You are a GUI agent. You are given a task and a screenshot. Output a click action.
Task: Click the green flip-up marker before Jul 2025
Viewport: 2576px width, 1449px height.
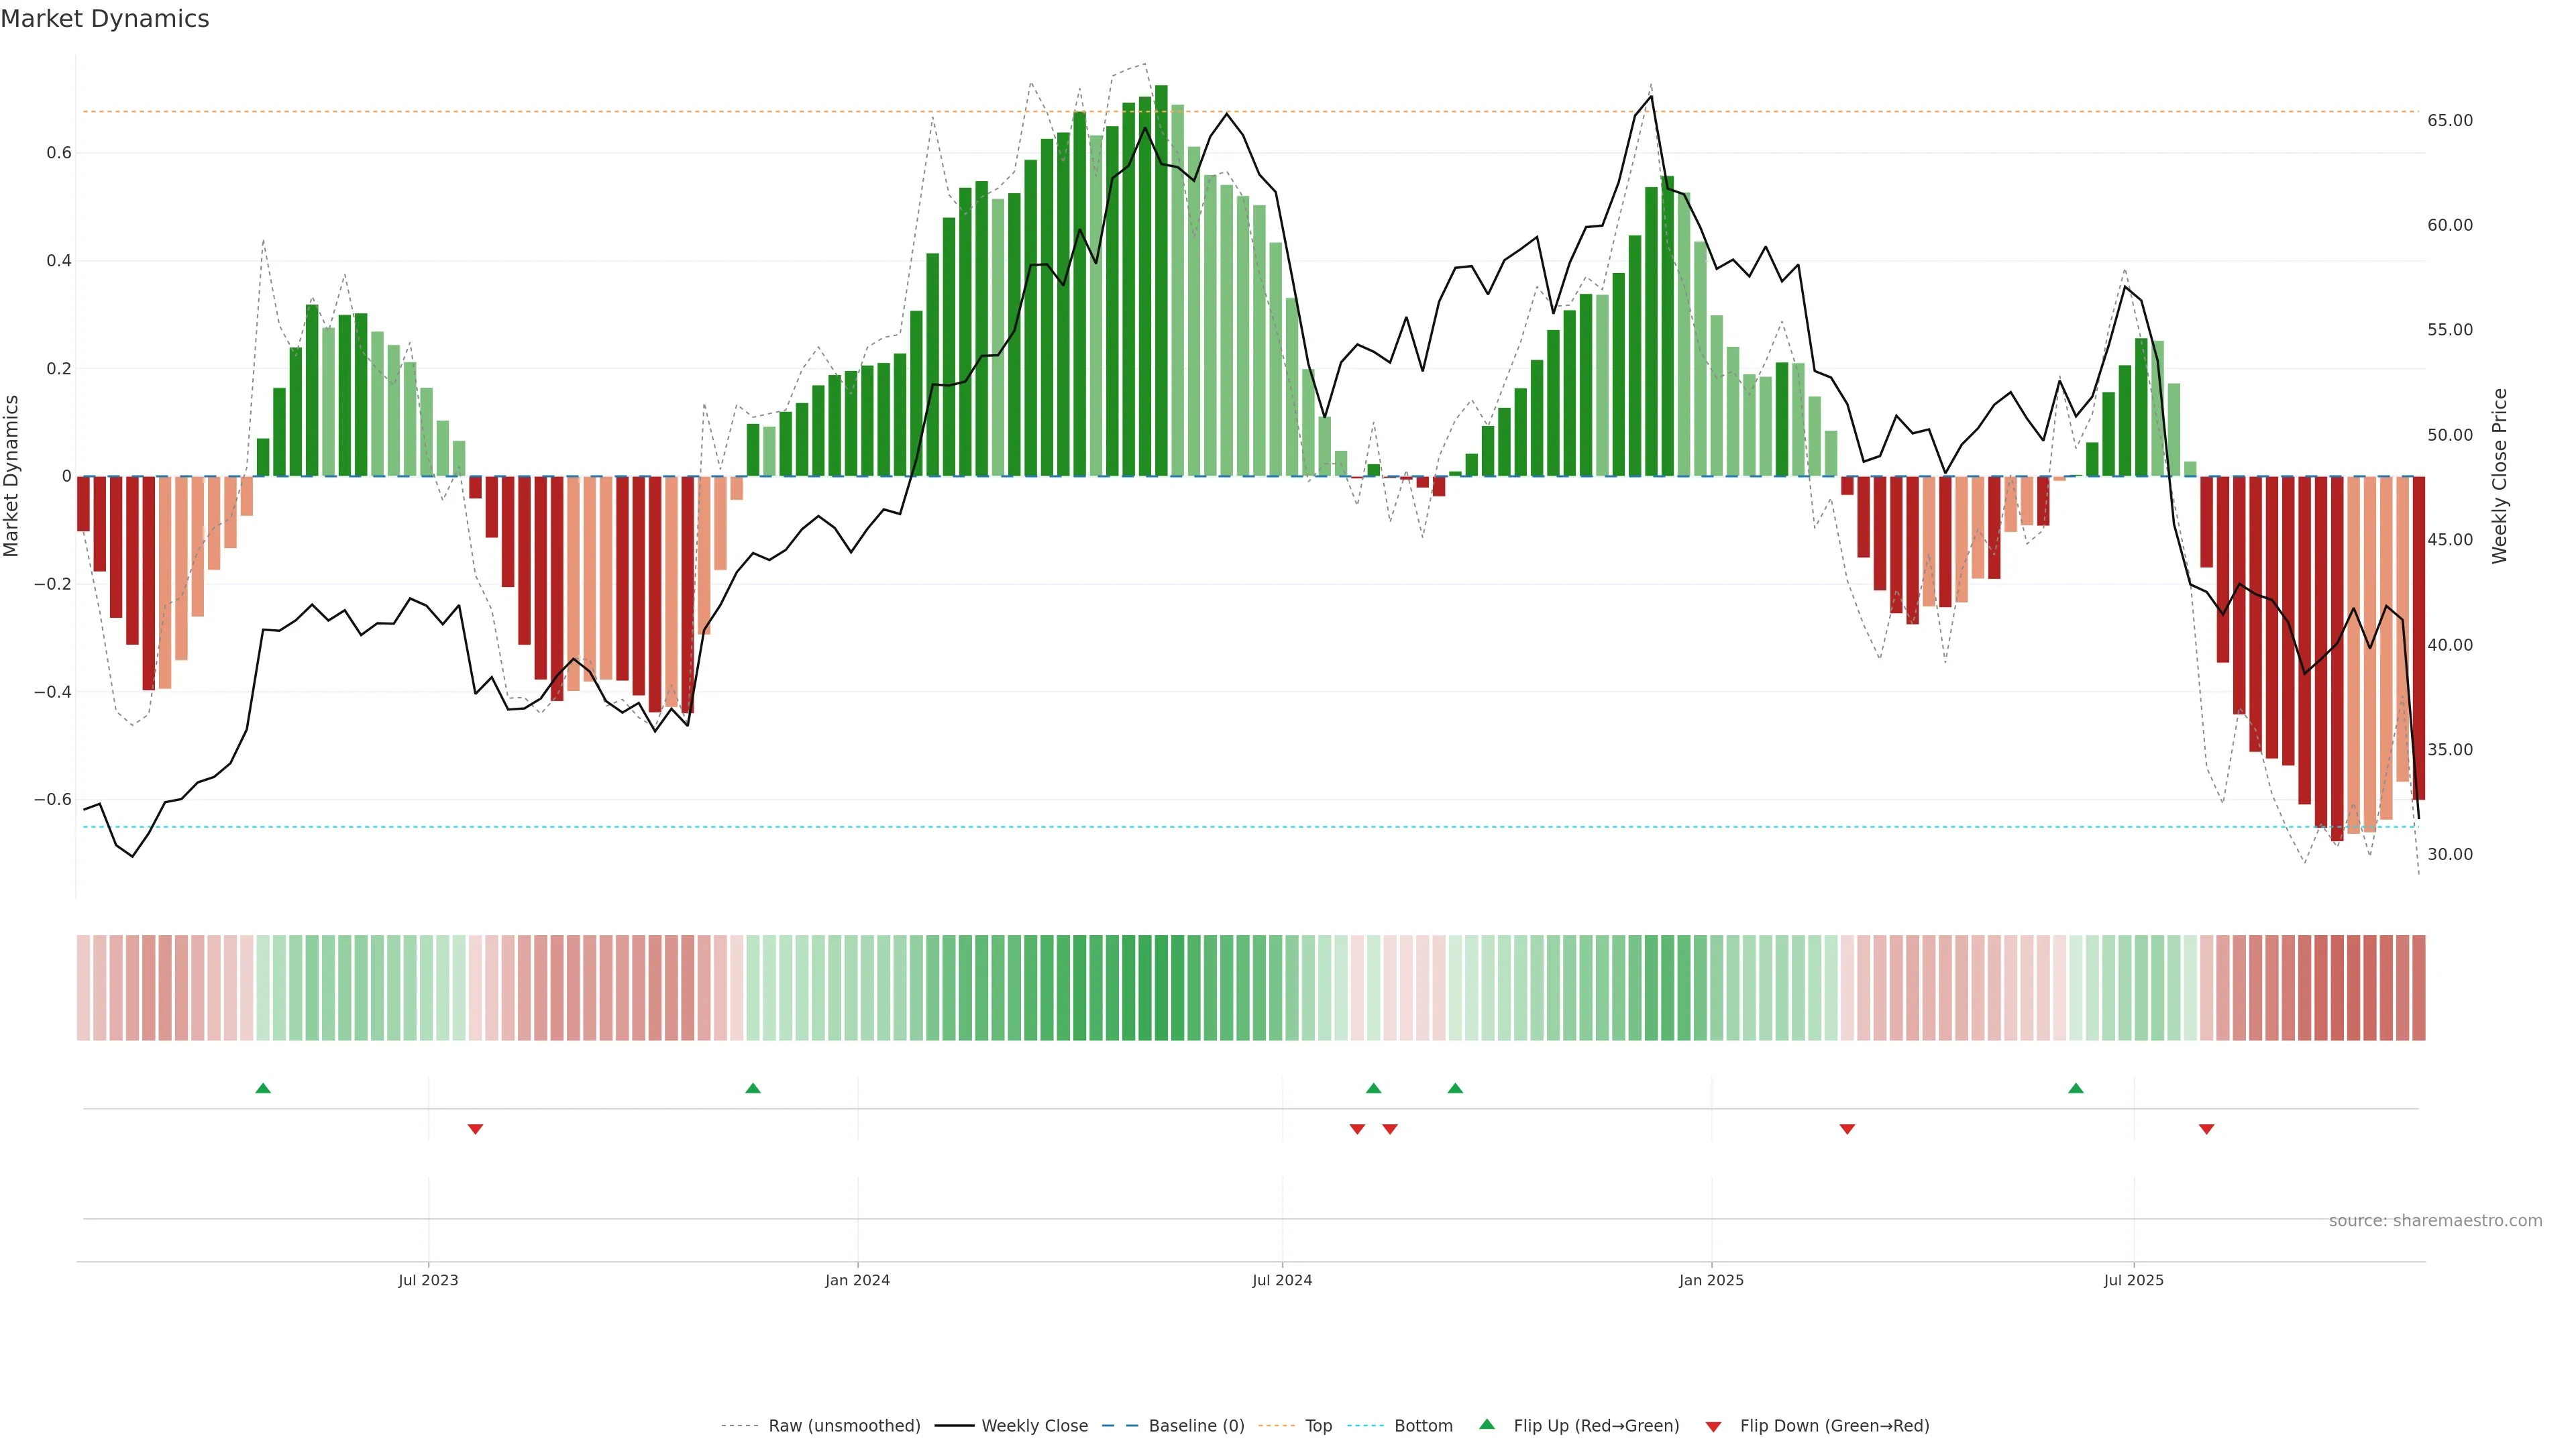2076,1088
